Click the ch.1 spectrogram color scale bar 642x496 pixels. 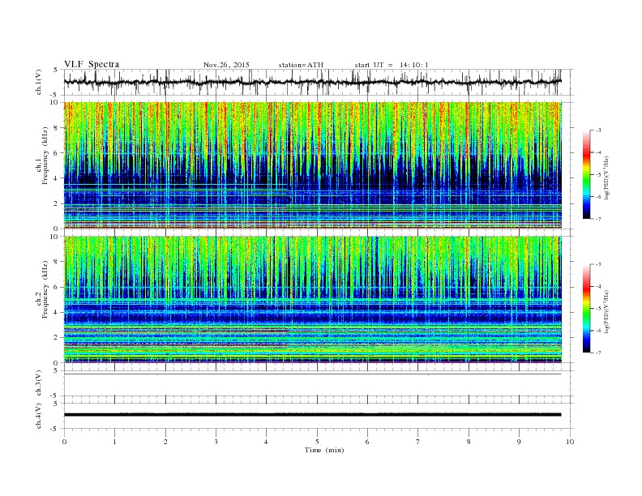(587, 174)
